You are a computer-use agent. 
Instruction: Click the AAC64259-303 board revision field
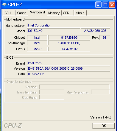[x=95, y=31]
